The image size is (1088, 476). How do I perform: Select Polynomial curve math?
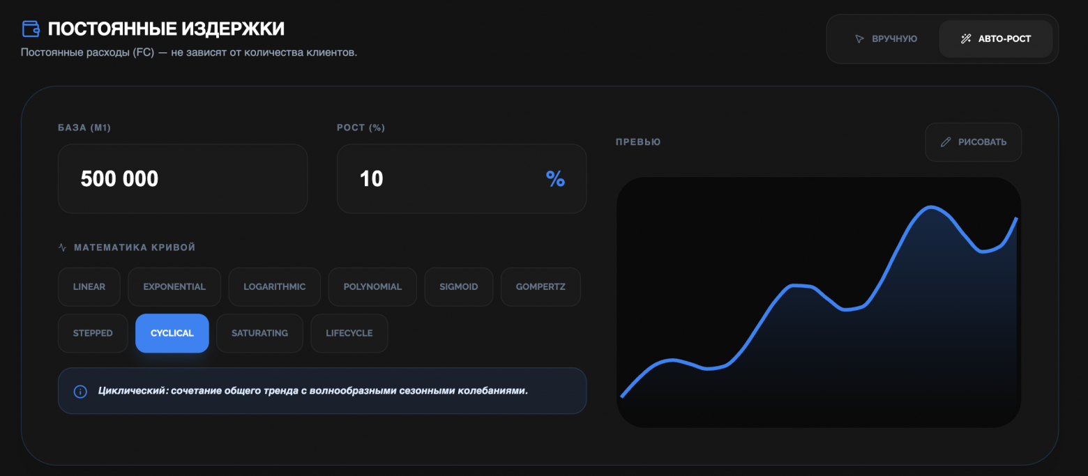coord(372,286)
